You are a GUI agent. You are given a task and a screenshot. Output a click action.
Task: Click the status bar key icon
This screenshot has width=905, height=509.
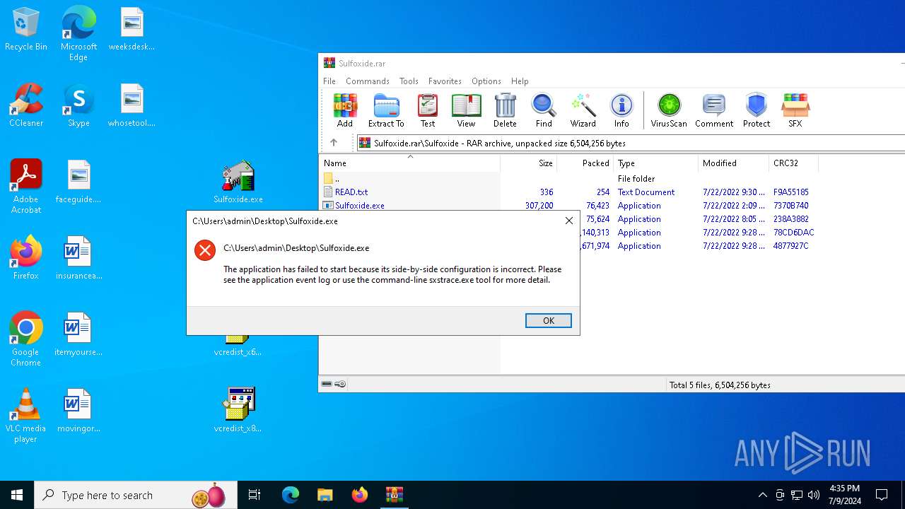[340, 385]
